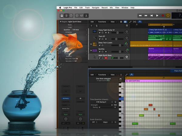The width and height of the screenshot is (182, 136).
Task: Toggle Show Automation in tracks menu bar
Action: 130,22
